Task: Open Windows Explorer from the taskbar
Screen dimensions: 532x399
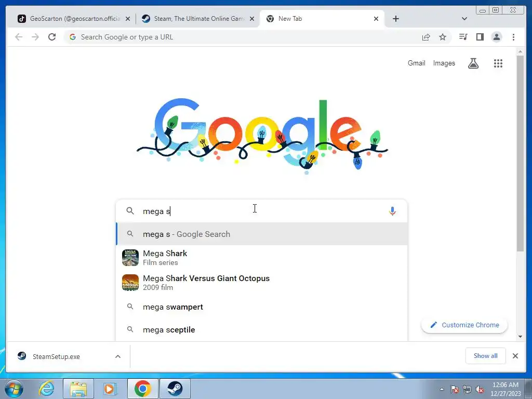Action: tap(78, 389)
